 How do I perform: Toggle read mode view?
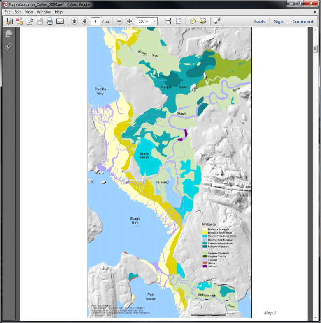pyautogui.click(x=217, y=21)
